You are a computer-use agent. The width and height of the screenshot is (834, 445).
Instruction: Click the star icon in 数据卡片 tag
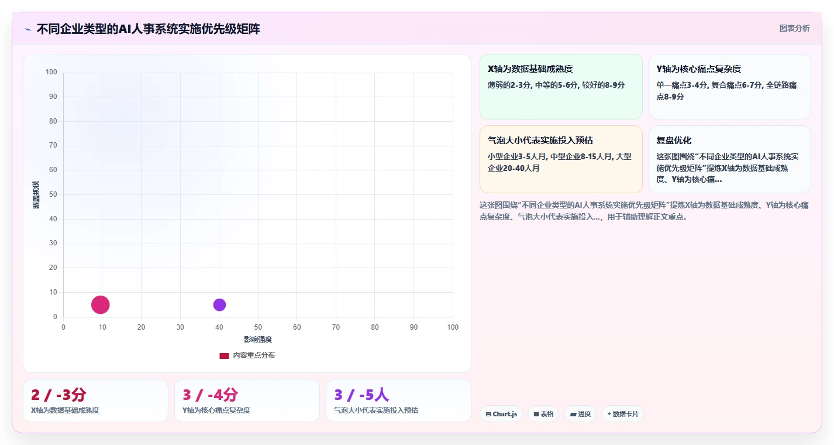[x=609, y=414]
